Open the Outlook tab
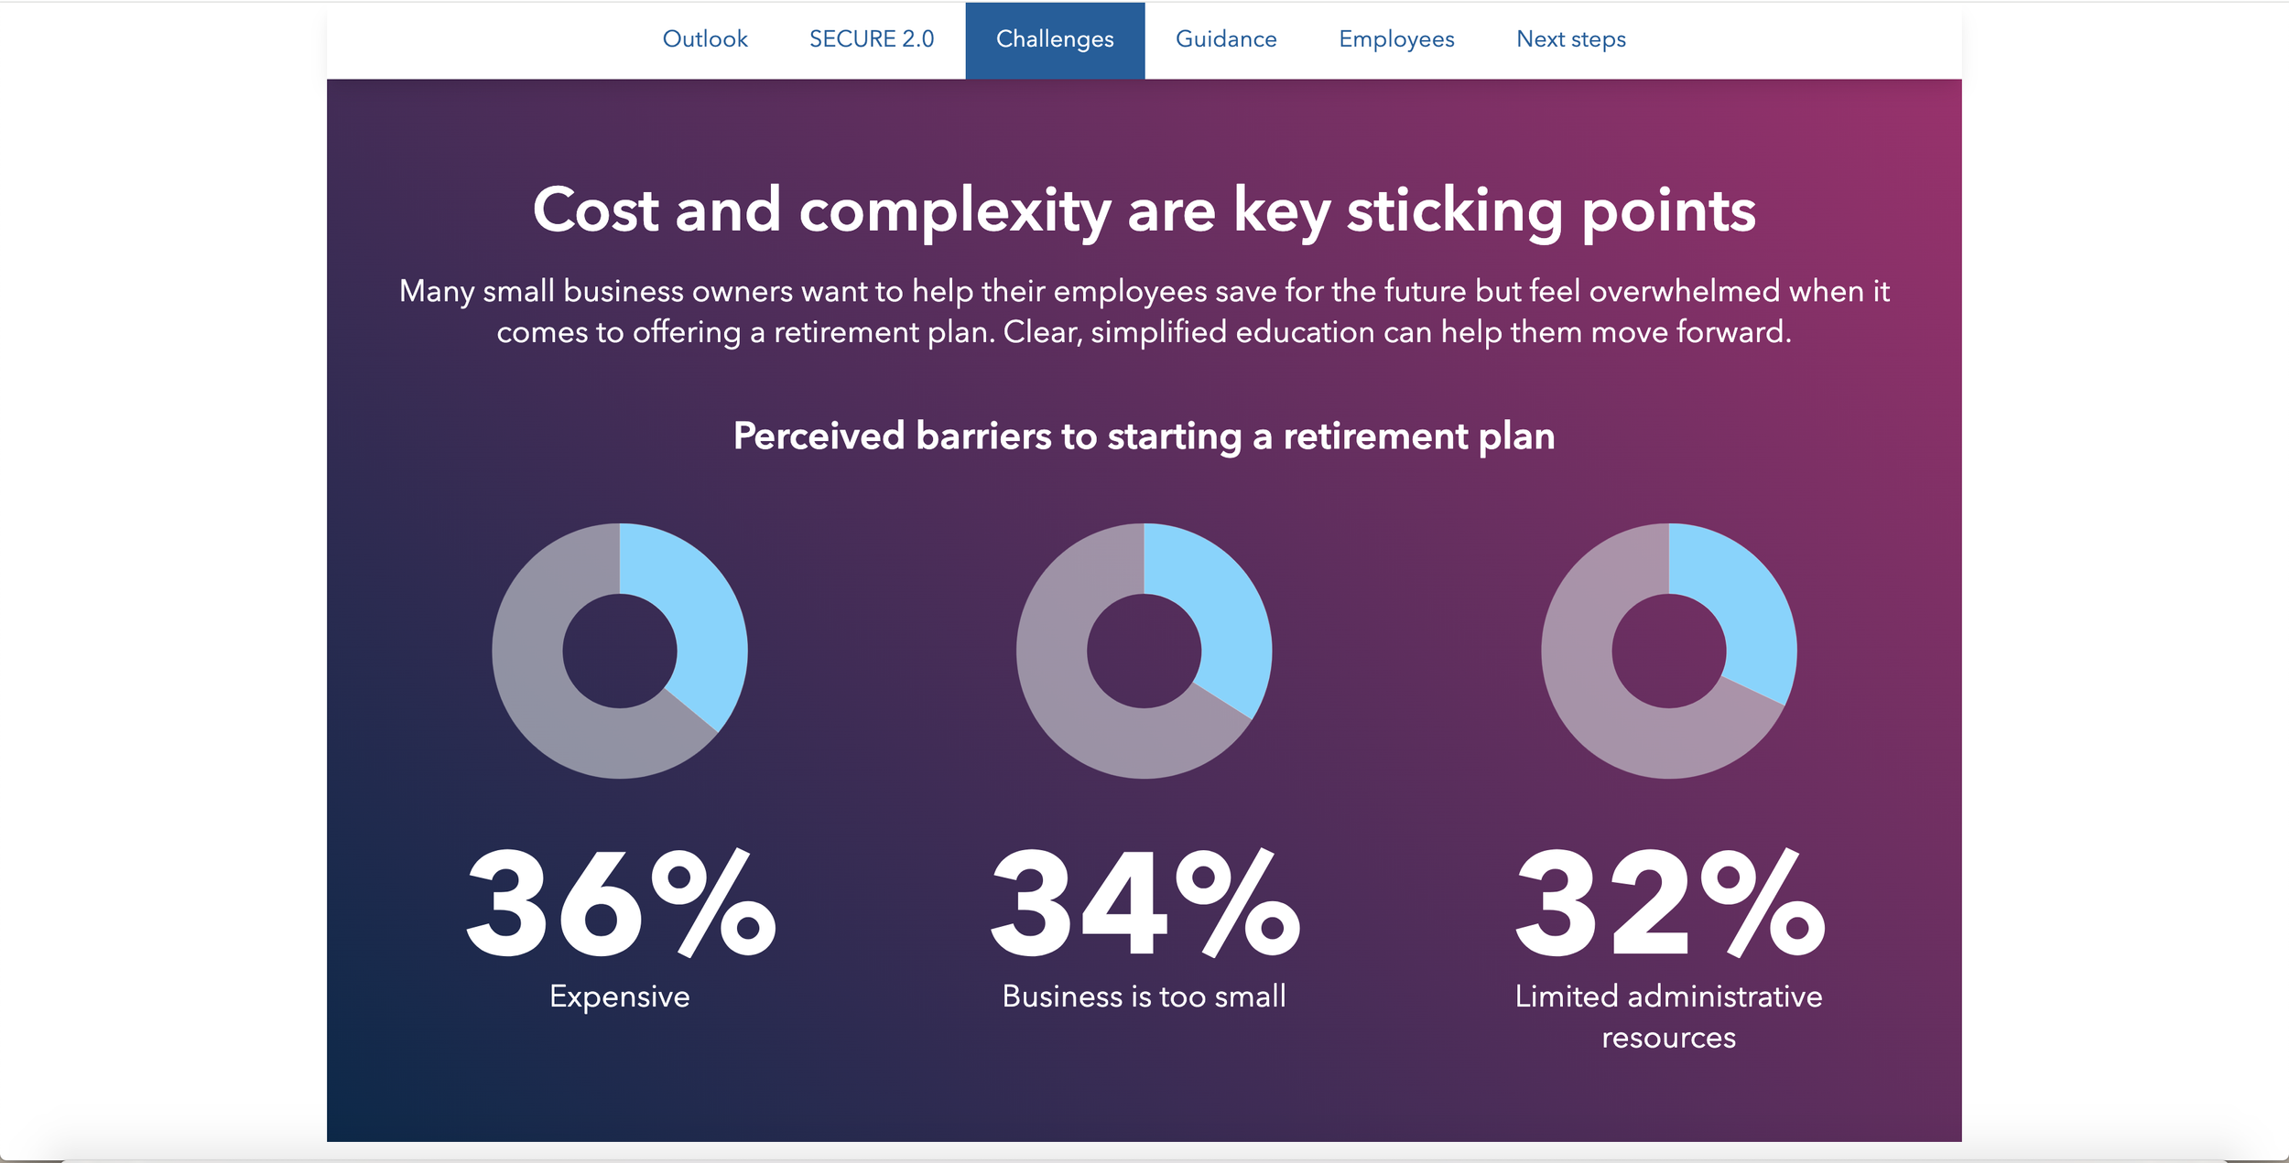 [x=704, y=39]
